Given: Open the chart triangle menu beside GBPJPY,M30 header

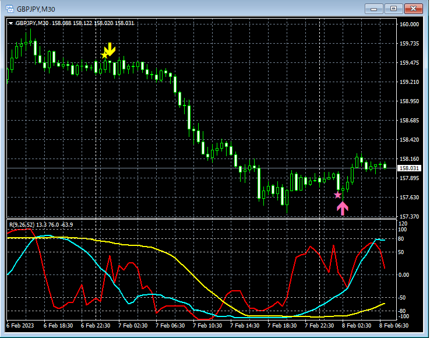Looking at the screenshot, I should coord(10,23).
